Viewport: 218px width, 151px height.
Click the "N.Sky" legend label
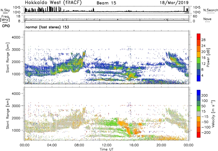(x=5, y=10)
